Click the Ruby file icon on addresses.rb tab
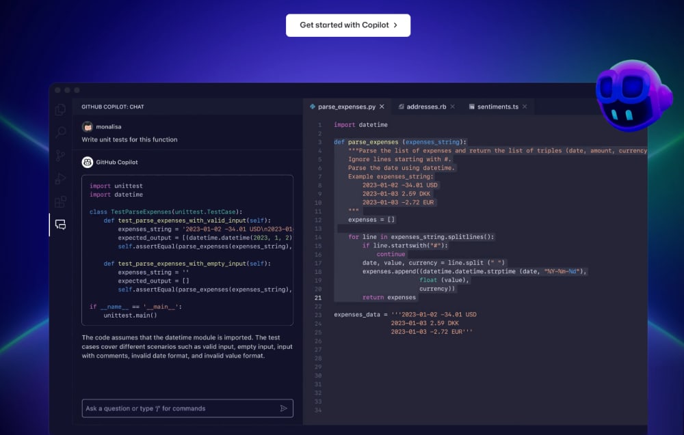684x435 pixels. 401,107
